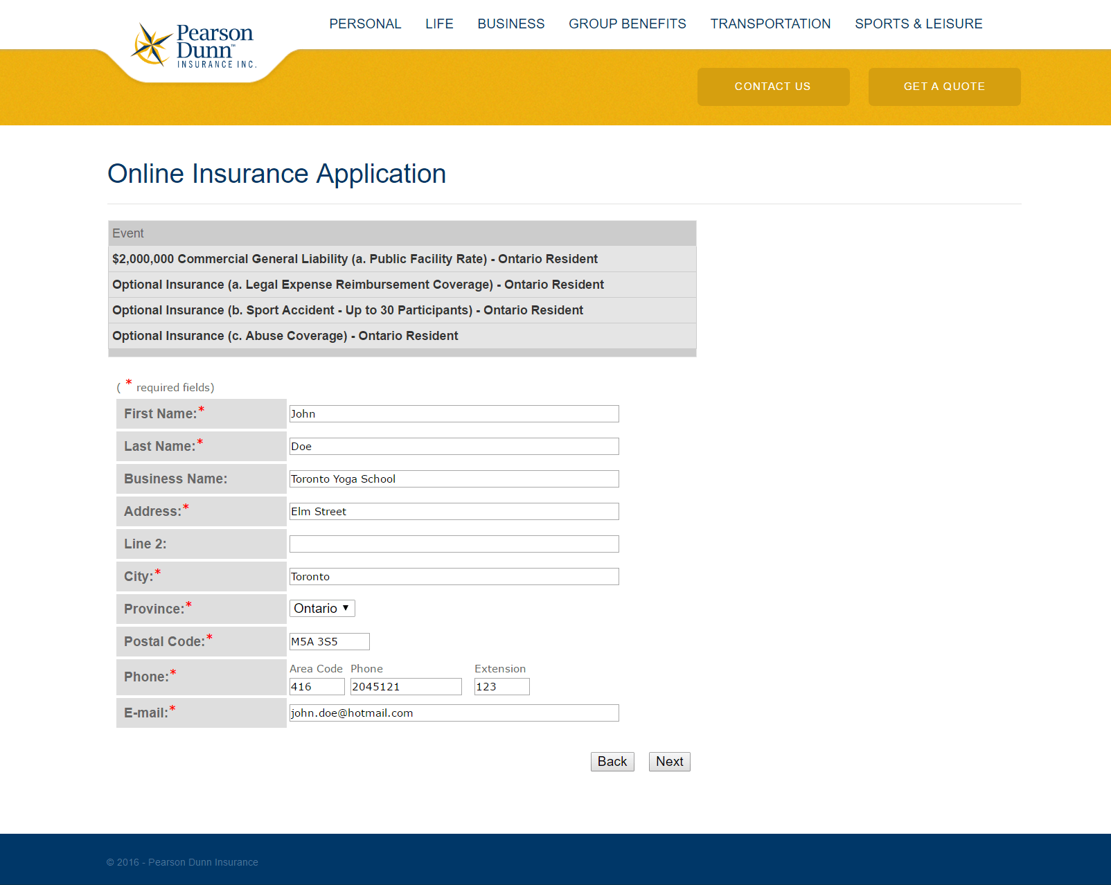Click the Extension caption above 123
1111x885 pixels.
pyautogui.click(x=500, y=669)
